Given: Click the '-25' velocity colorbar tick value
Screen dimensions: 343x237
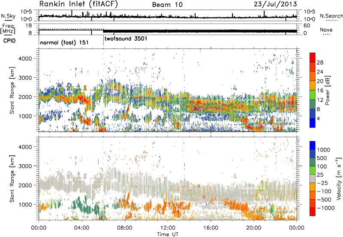Looking at the screenshot, I should 322,183.
